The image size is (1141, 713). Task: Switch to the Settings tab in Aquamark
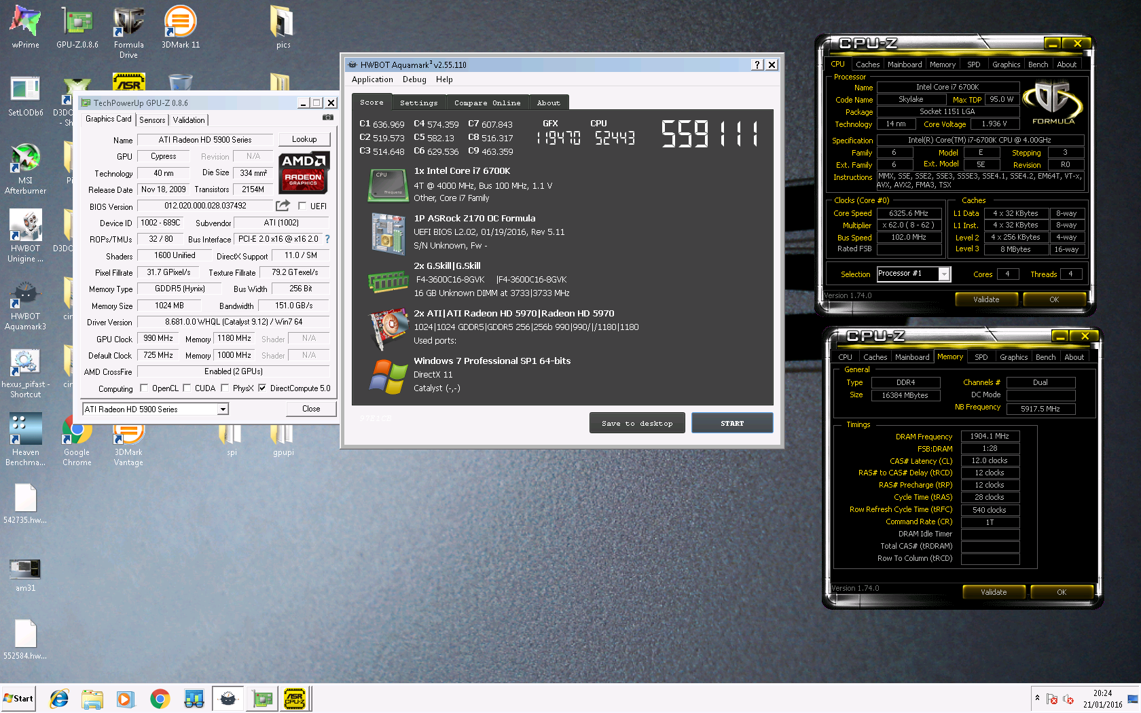point(419,103)
